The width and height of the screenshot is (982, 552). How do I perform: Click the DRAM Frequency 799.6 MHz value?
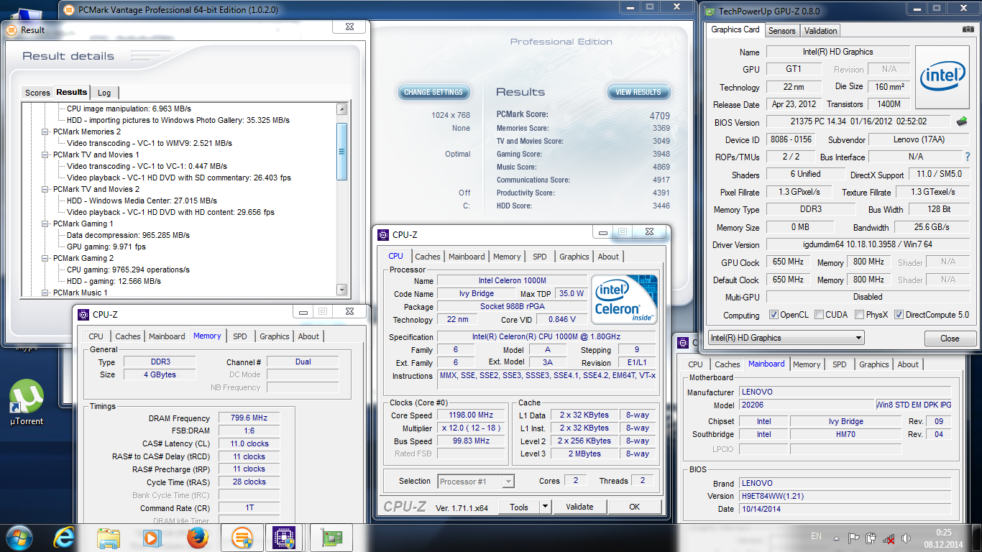coord(249,418)
